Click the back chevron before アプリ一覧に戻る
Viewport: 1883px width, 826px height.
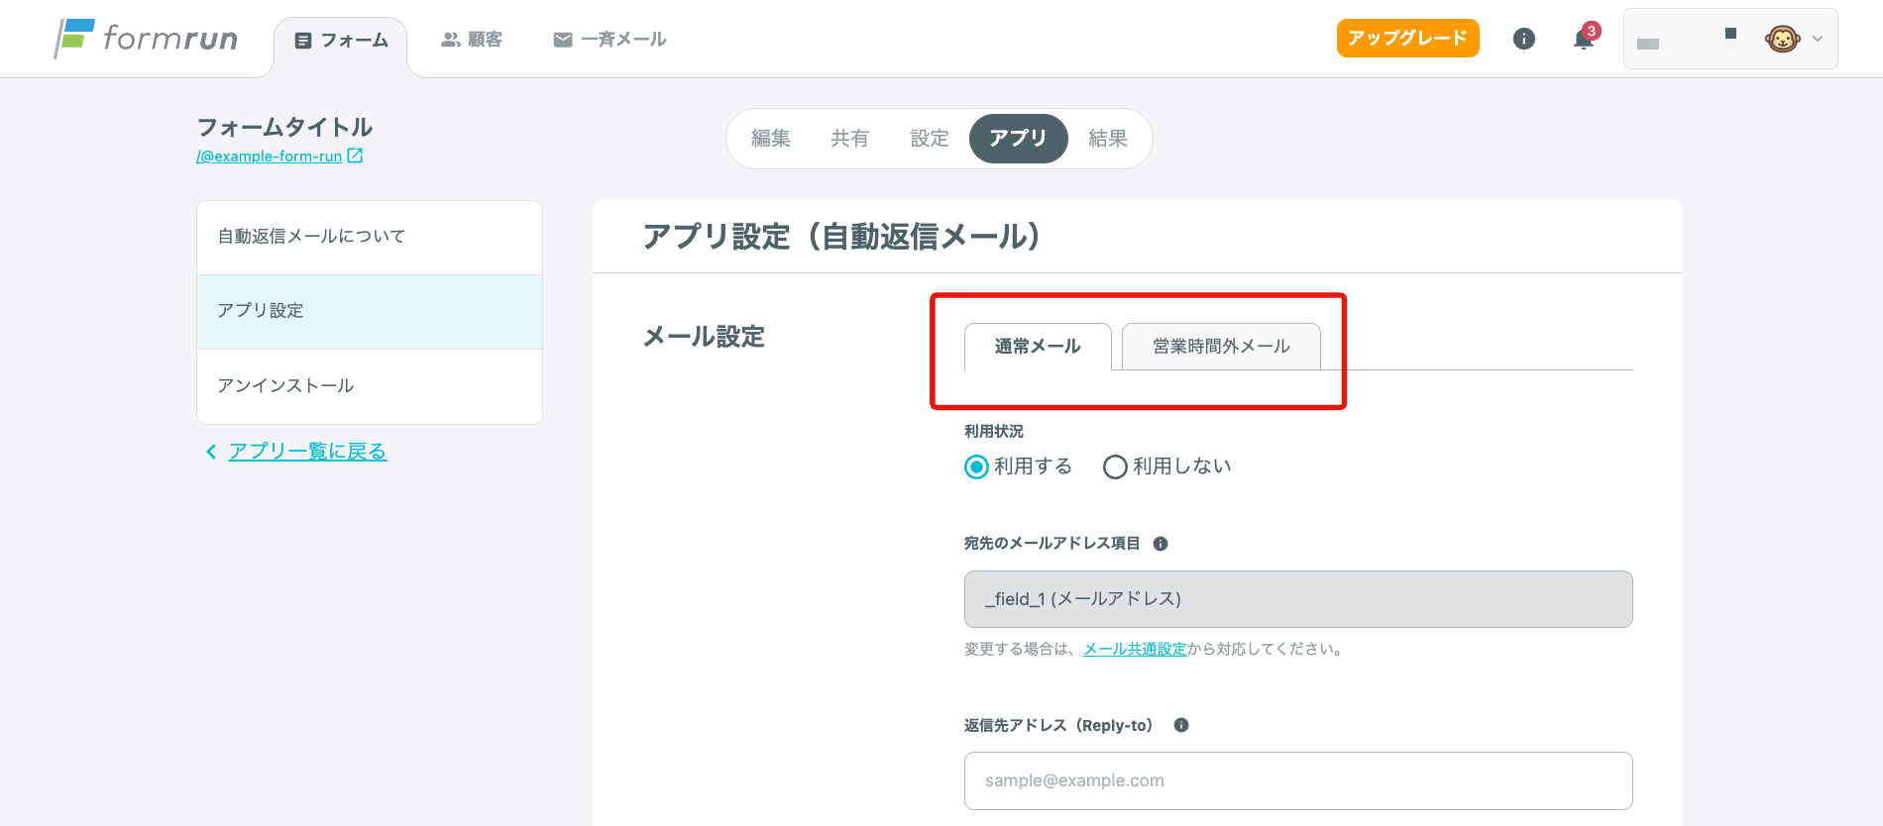click(211, 452)
